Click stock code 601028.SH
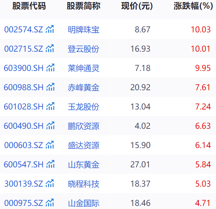 point(23,107)
